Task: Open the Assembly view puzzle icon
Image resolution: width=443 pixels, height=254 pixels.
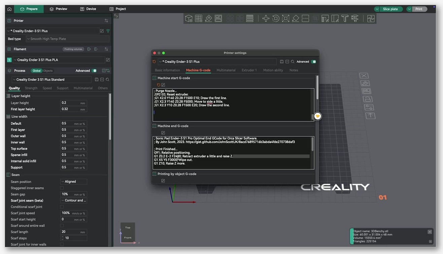Action: [x=371, y=18]
